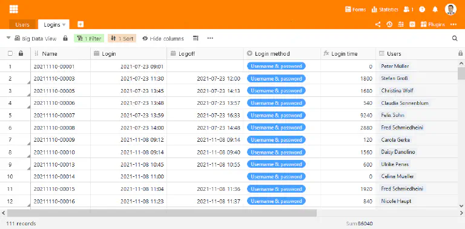Open the notifications bell
This screenshot has width=465, height=229.
pyautogui.click(x=435, y=10)
